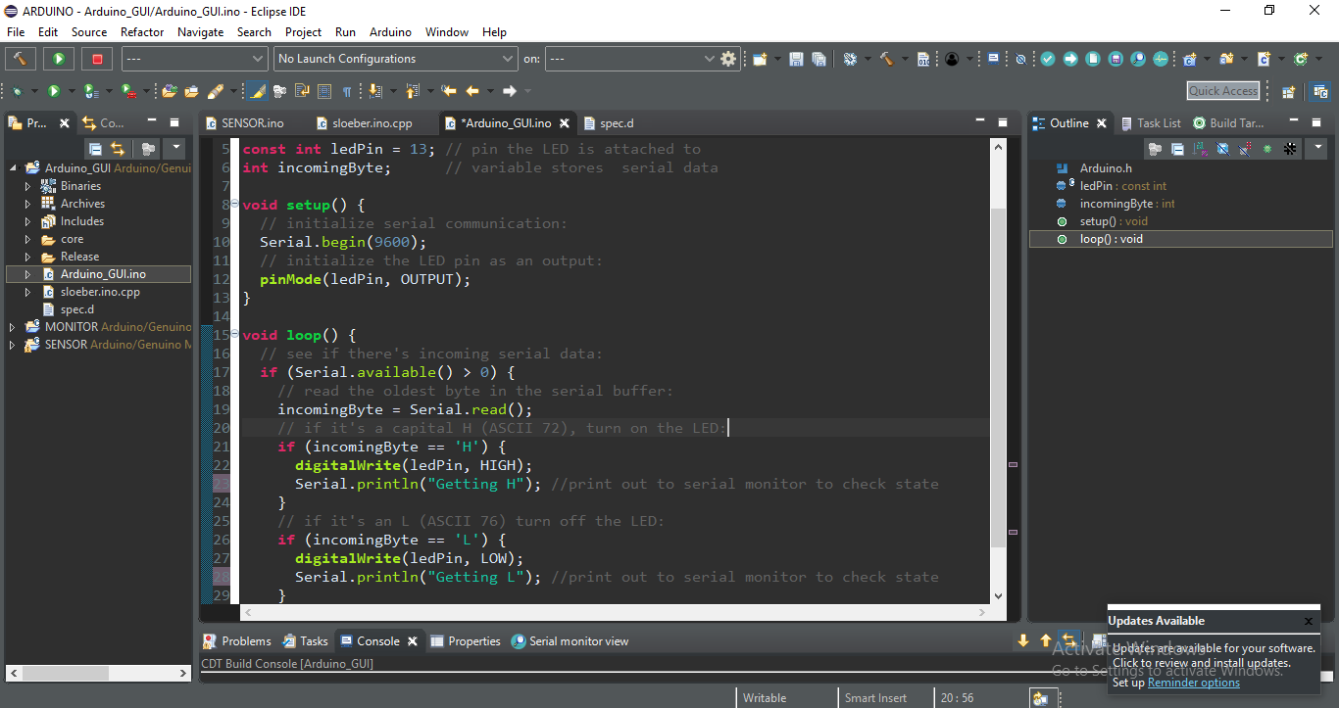Viewport: 1339px width, 708px height.
Task: Toggle Hide Fields in Outline toolbar
Action: point(1223,149)
